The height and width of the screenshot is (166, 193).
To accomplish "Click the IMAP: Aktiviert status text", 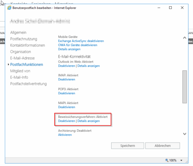I will coord(68,75).
